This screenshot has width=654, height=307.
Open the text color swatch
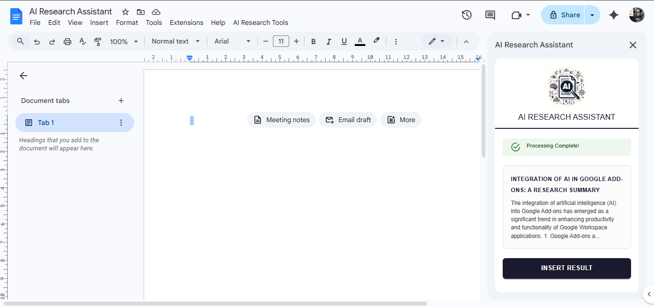(360, 41)
